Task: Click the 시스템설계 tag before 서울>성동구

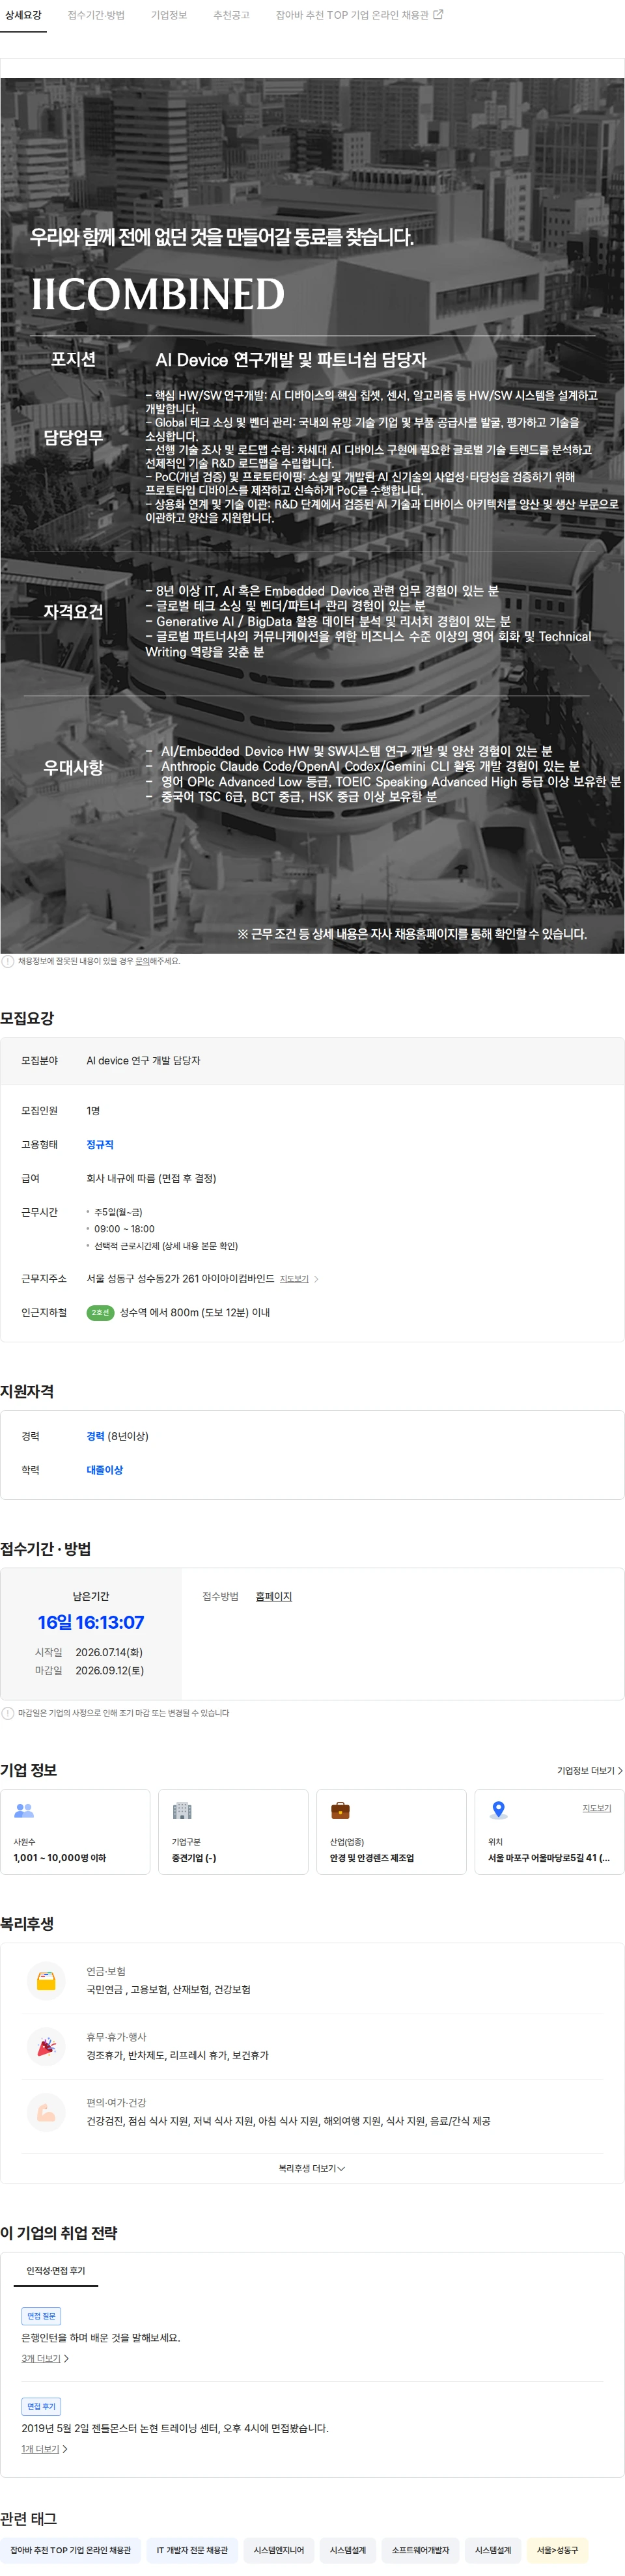Action: (x=493, y=2550)
